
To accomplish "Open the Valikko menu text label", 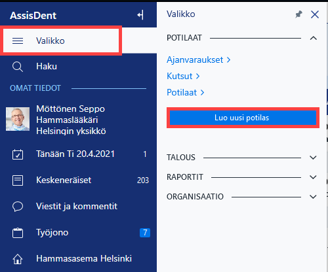I will coord(51,41).
